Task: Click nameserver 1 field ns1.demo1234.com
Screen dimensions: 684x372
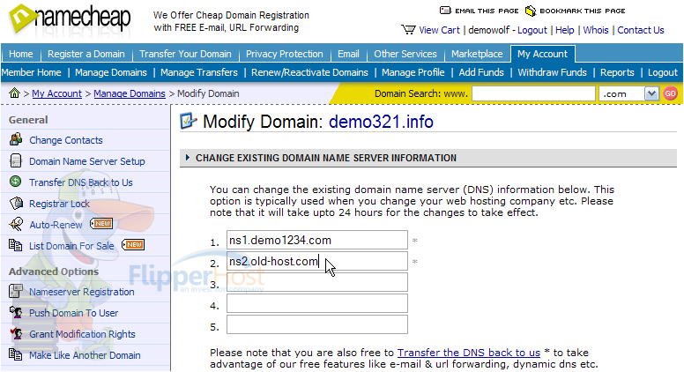Action: 317,240
